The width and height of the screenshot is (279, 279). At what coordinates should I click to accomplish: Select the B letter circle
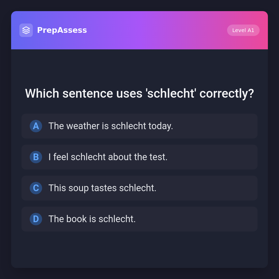click(36, 157)
